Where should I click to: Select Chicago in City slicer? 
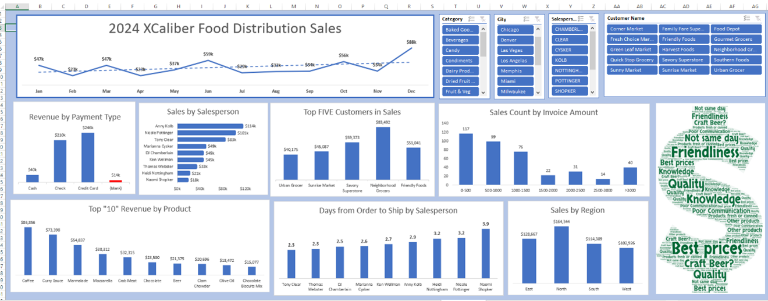point(515,30)
